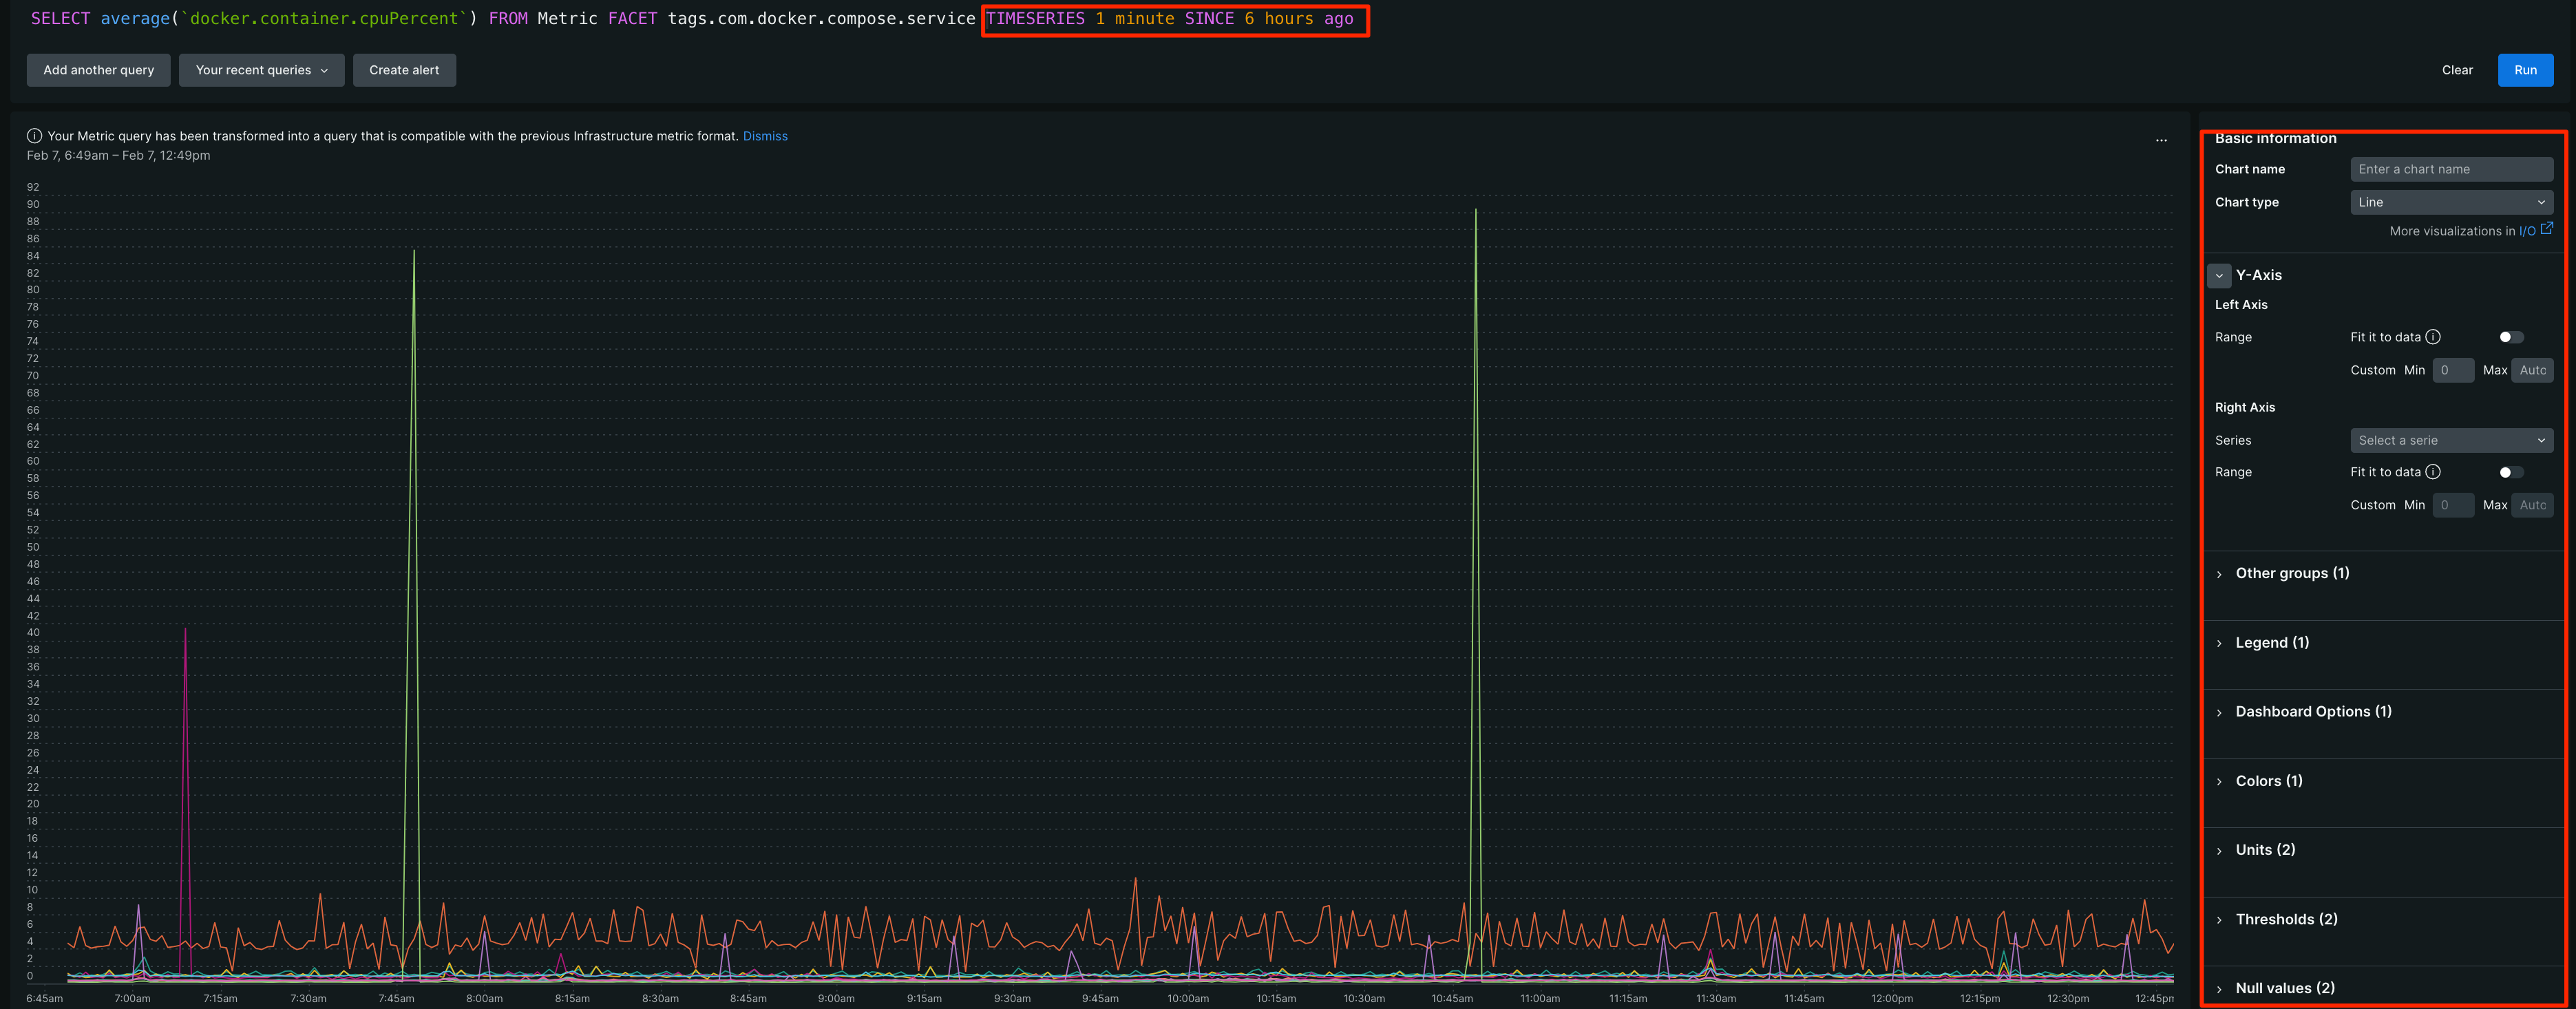Click the Create alert button

[404, 70]
